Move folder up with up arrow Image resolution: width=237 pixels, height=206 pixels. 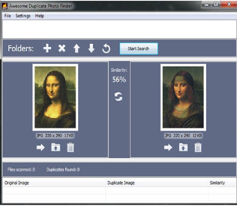coord(76,49)
